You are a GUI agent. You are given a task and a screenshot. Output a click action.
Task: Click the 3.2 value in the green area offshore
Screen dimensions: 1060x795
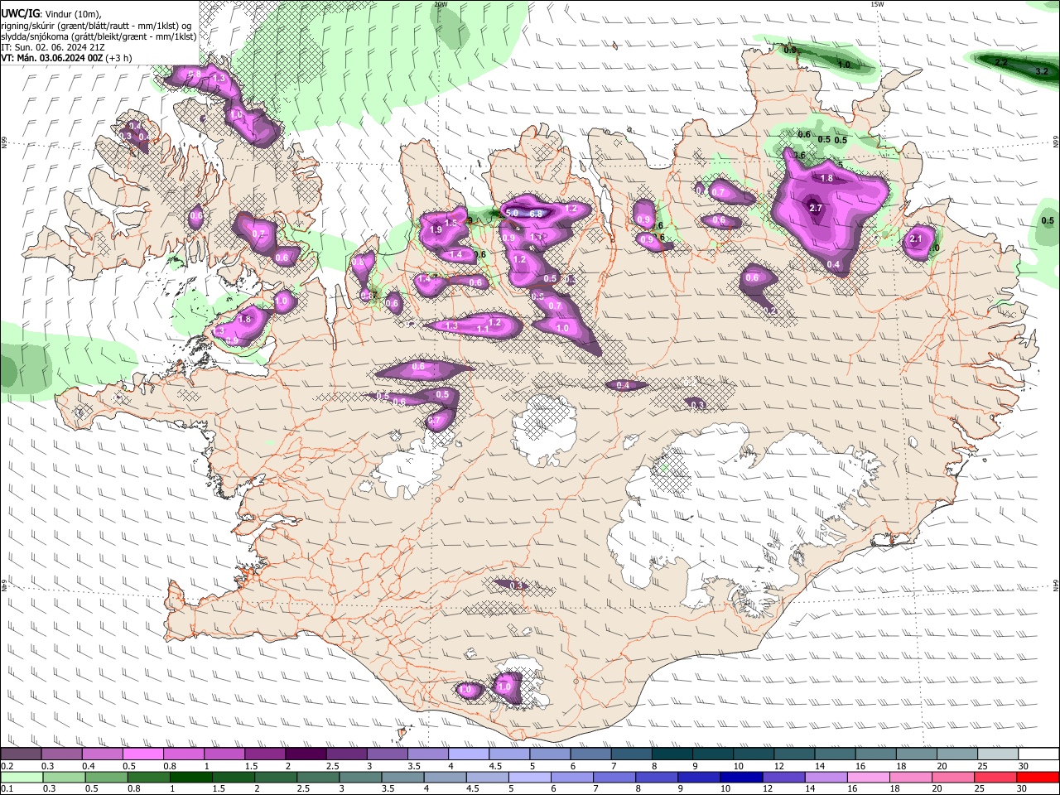[x=1043, y=72]
